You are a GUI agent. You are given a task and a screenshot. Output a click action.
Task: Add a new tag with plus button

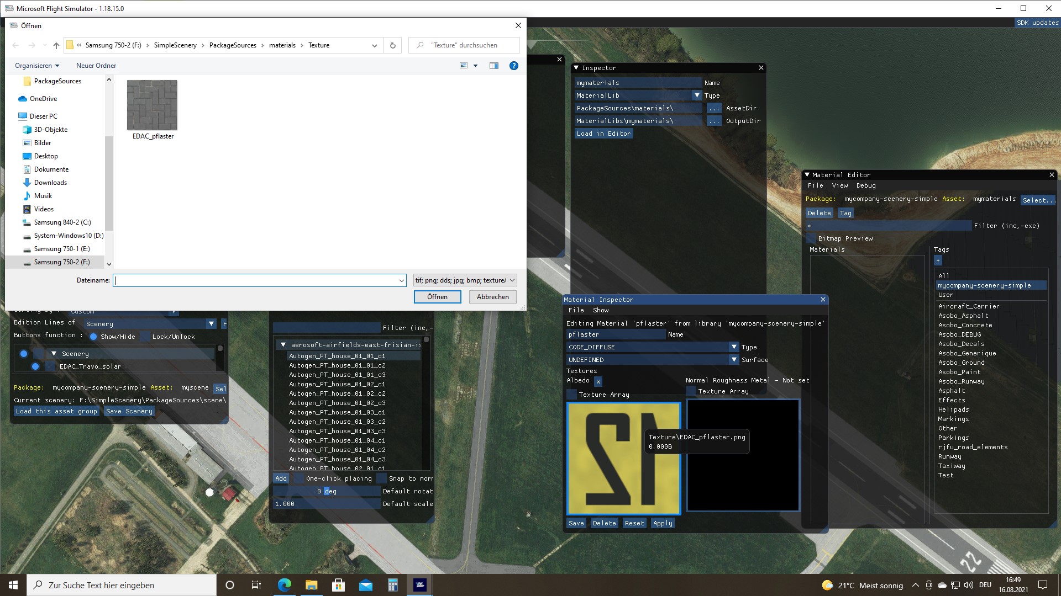pos(938,260)
